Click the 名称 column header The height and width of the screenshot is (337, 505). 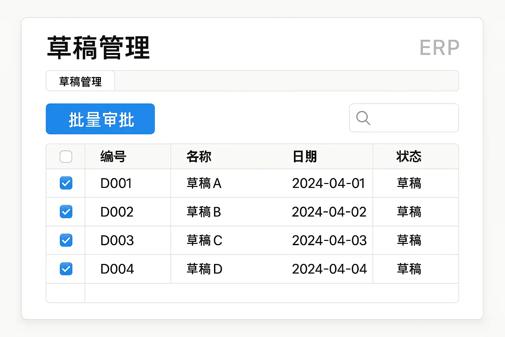tap(199, 157)
